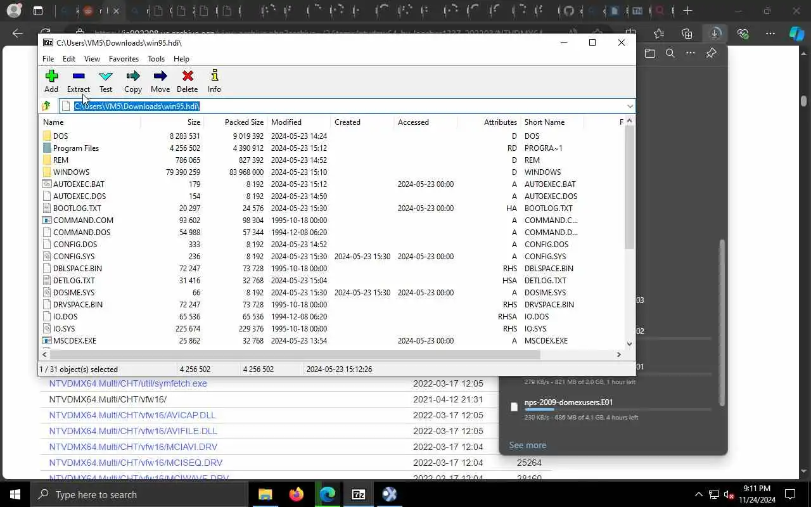The height and width of the screenshot is (507, 811).
Task: Click Edge browser back arrow
Action: click(x=18, y=34)
